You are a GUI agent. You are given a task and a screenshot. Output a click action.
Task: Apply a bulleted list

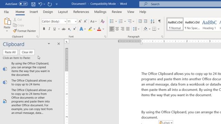click(112, 21)
